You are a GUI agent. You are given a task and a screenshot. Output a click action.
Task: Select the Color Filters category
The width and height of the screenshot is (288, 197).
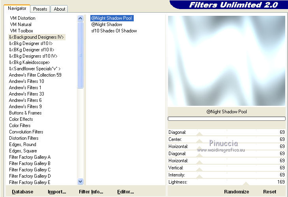[20, 126]
